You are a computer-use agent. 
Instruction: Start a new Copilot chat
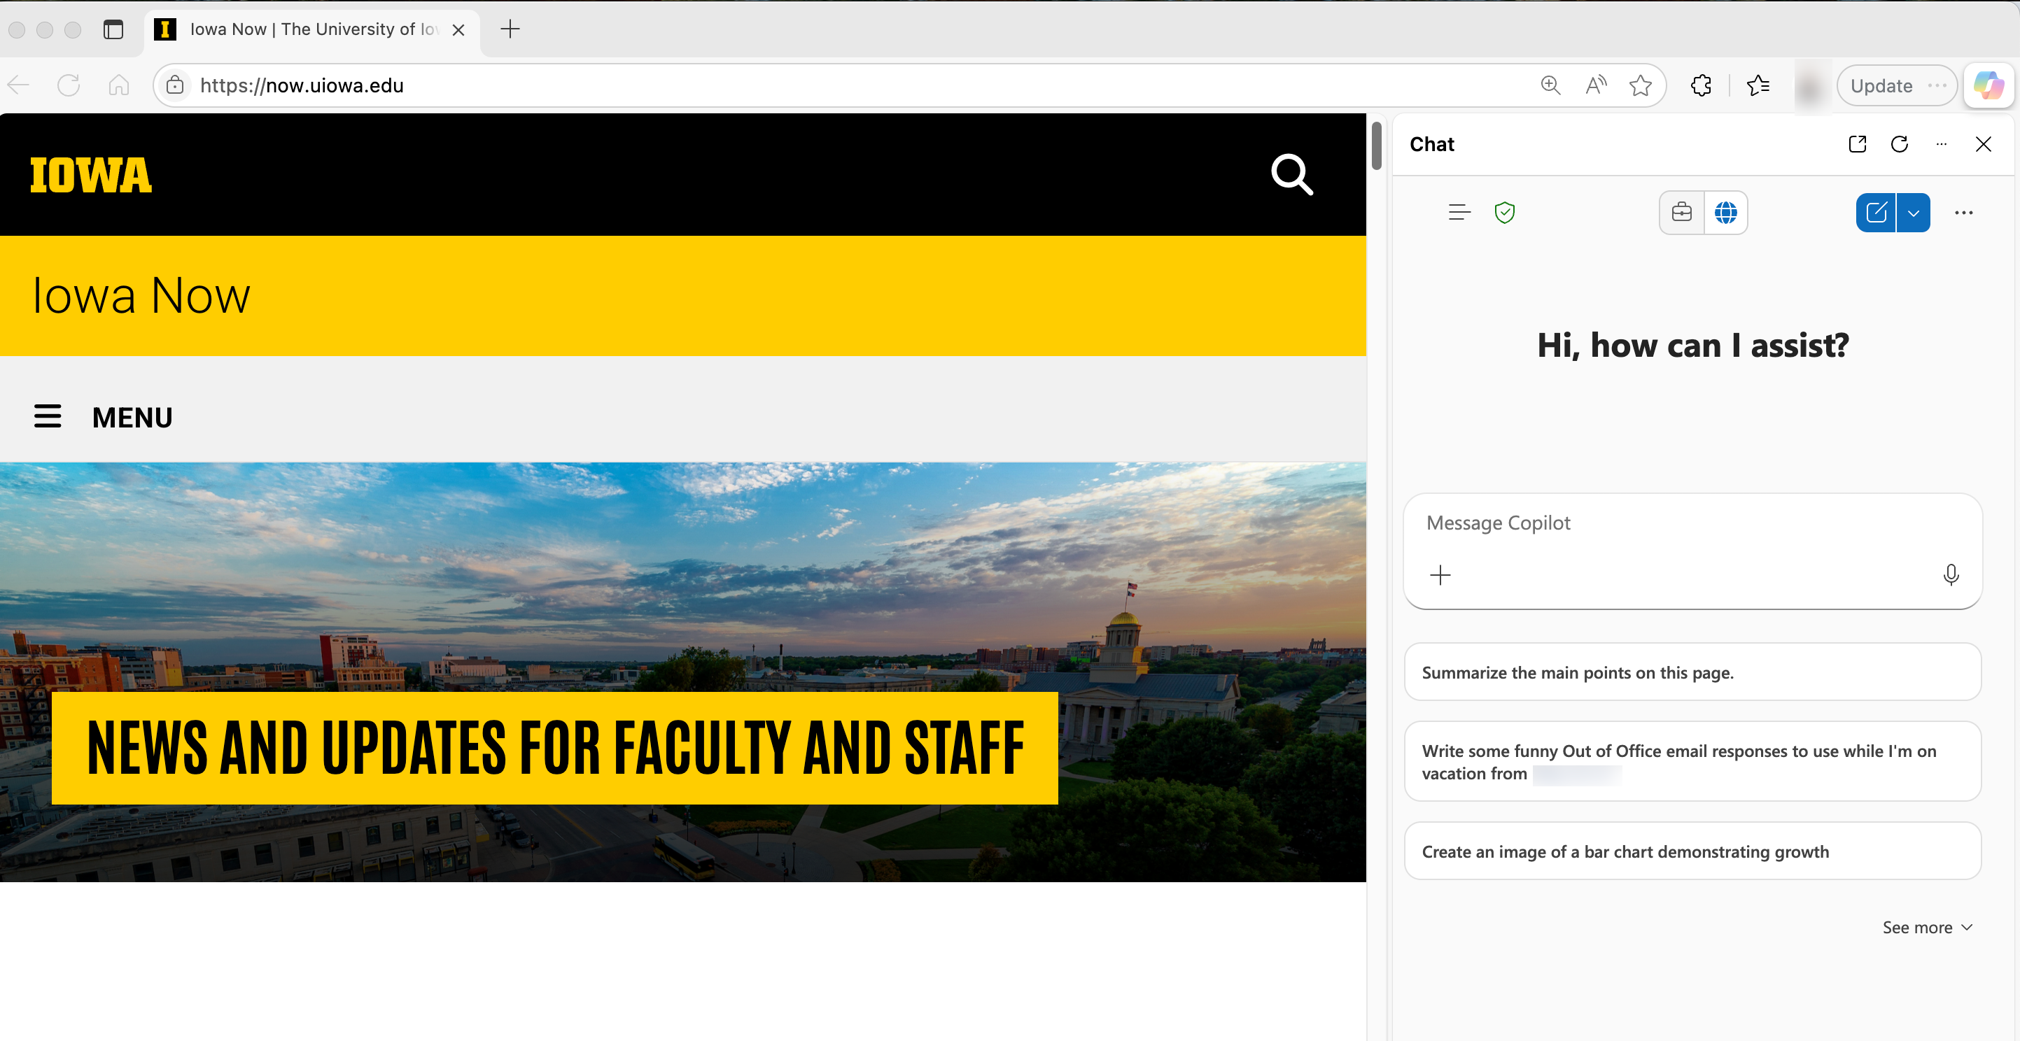click(x=1877, y=212)
